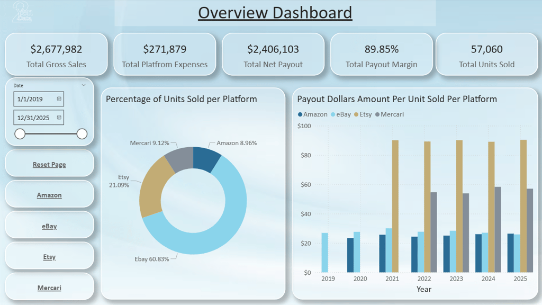Click the Overview Dashboard title
Image resolution: width=542 pixels, height=305 pixels.
pos(275,13)
